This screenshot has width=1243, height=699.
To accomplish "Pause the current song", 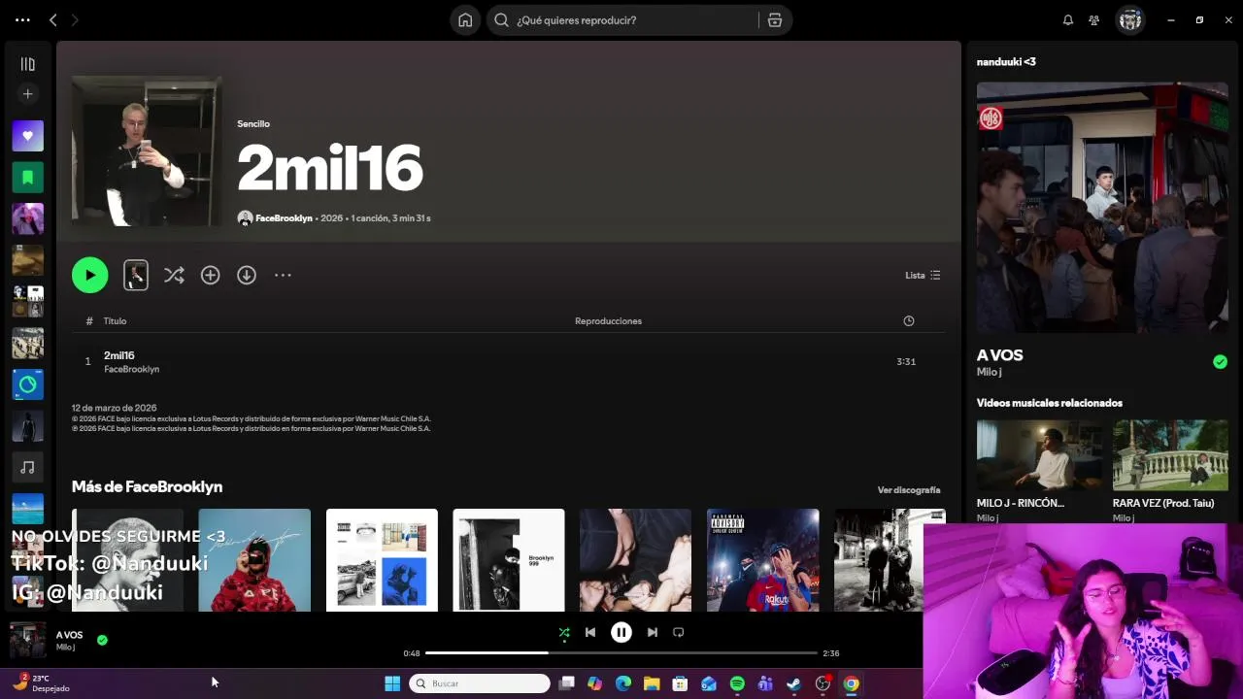I will click(621, 632).
